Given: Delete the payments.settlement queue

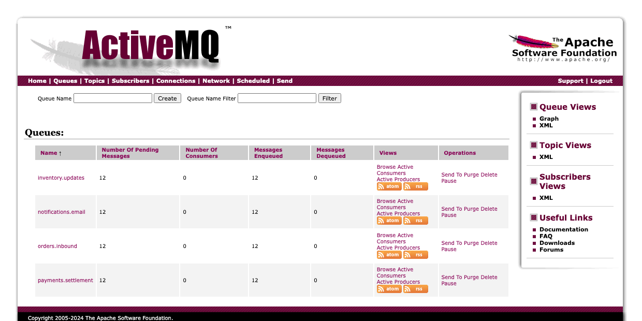Looking at the screenshot, I should [489, 278].
